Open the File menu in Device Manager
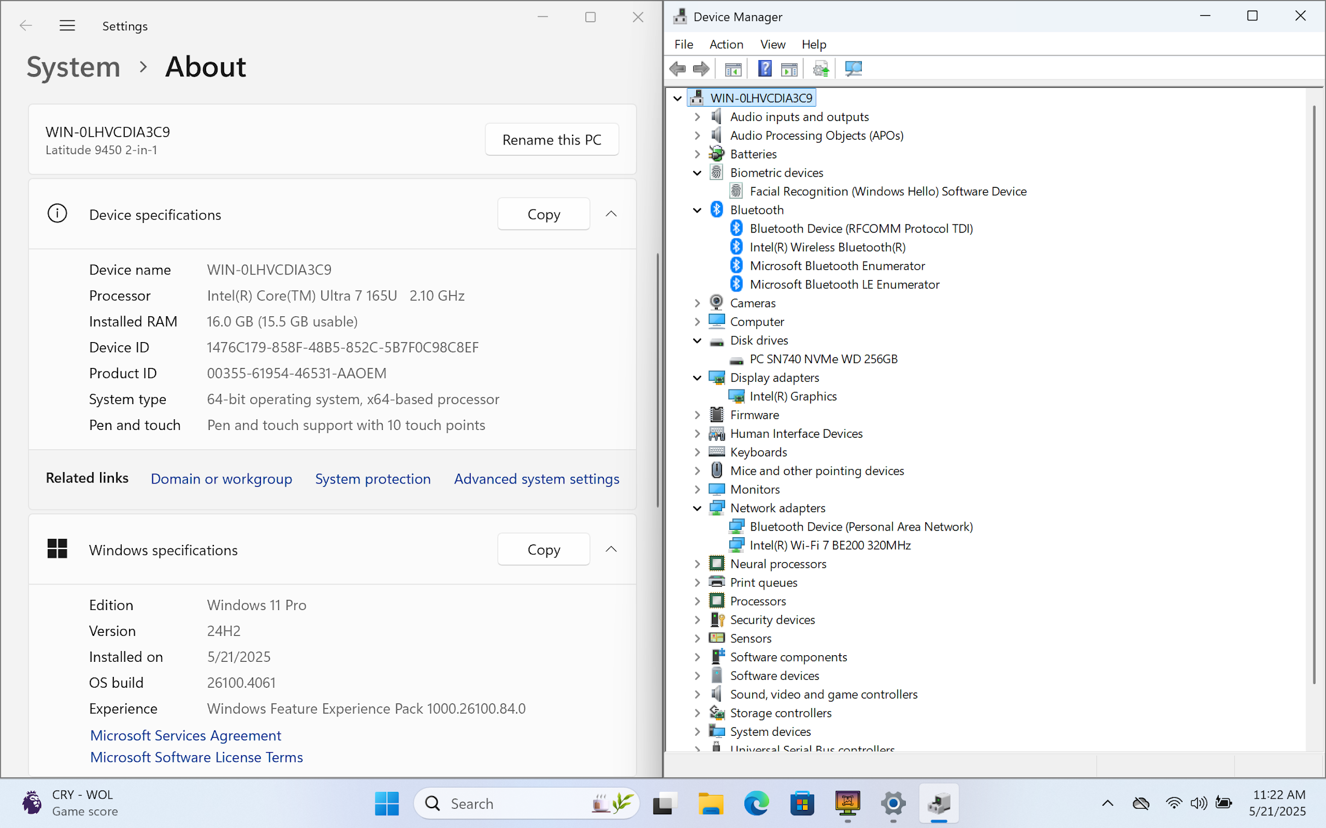 [683, 45]
